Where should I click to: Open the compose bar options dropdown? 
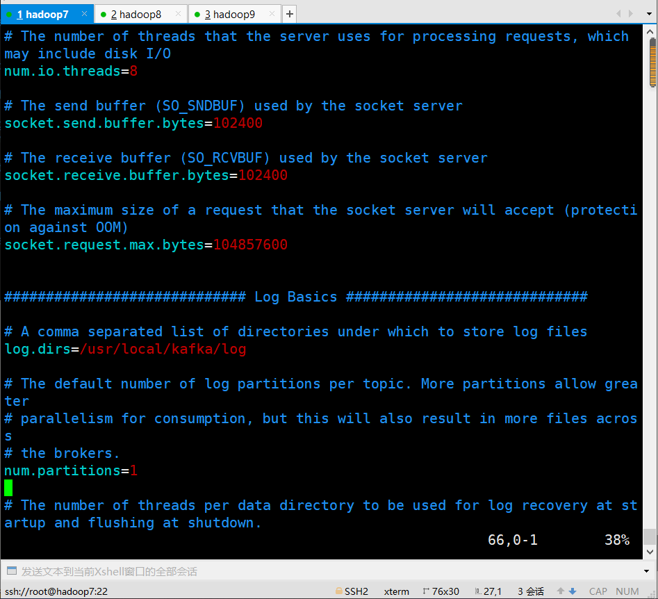click(646, 571)
